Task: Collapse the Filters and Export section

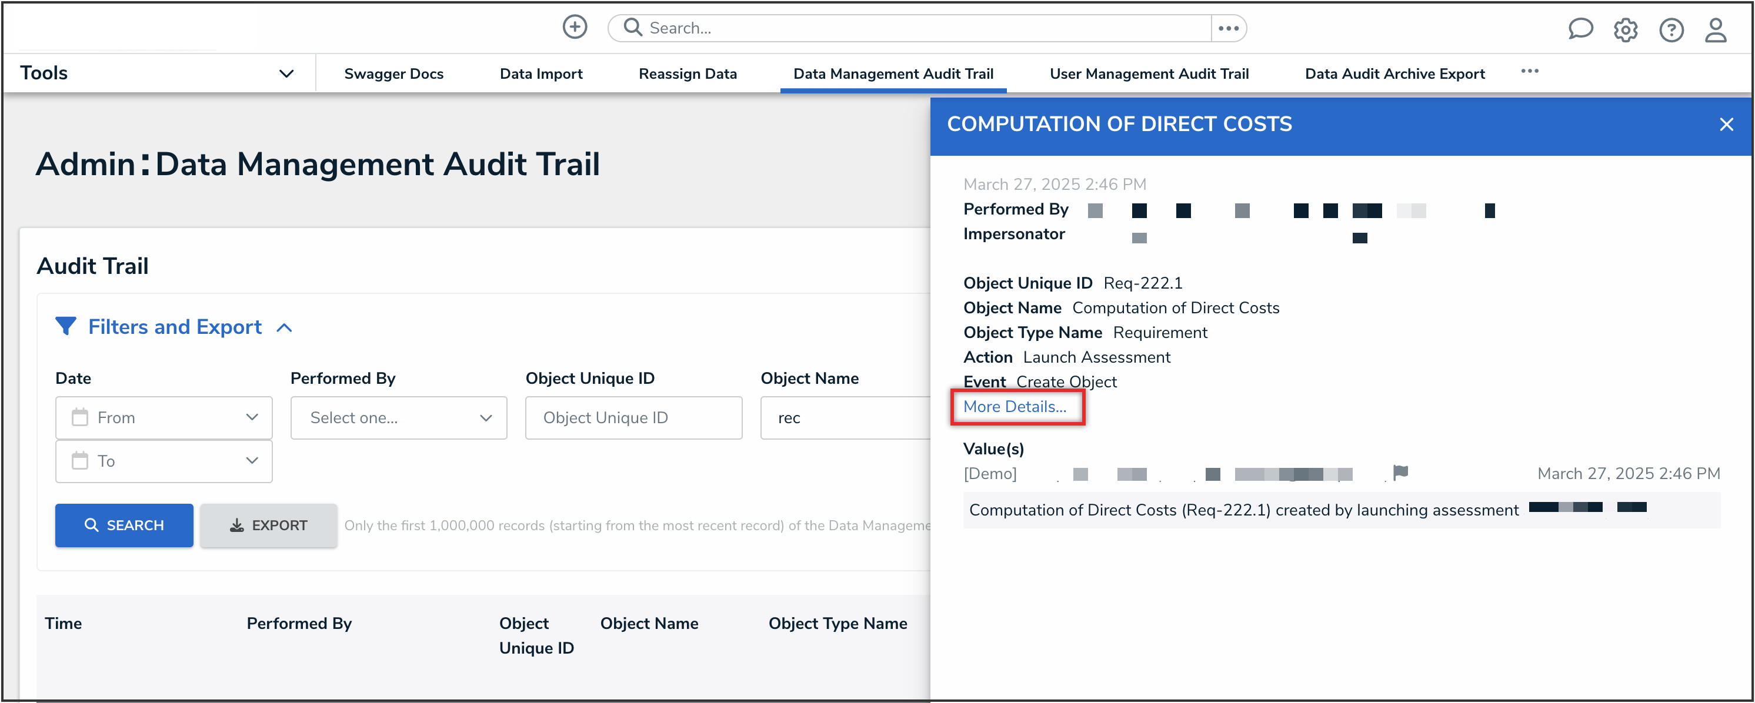Action: click(x=284, y=327)
